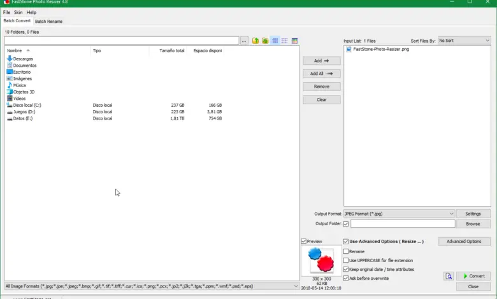Click the Close button below Convert
Screen dimensions: 497x299
point(473,286)
